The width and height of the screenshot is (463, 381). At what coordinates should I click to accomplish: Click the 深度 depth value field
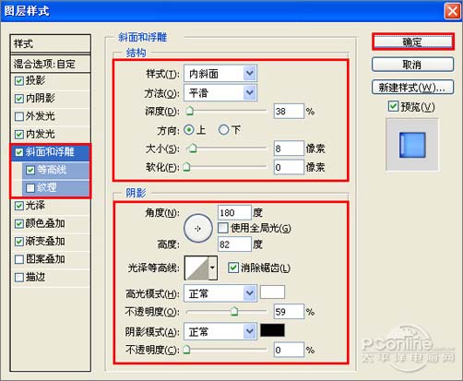point(289,111)
